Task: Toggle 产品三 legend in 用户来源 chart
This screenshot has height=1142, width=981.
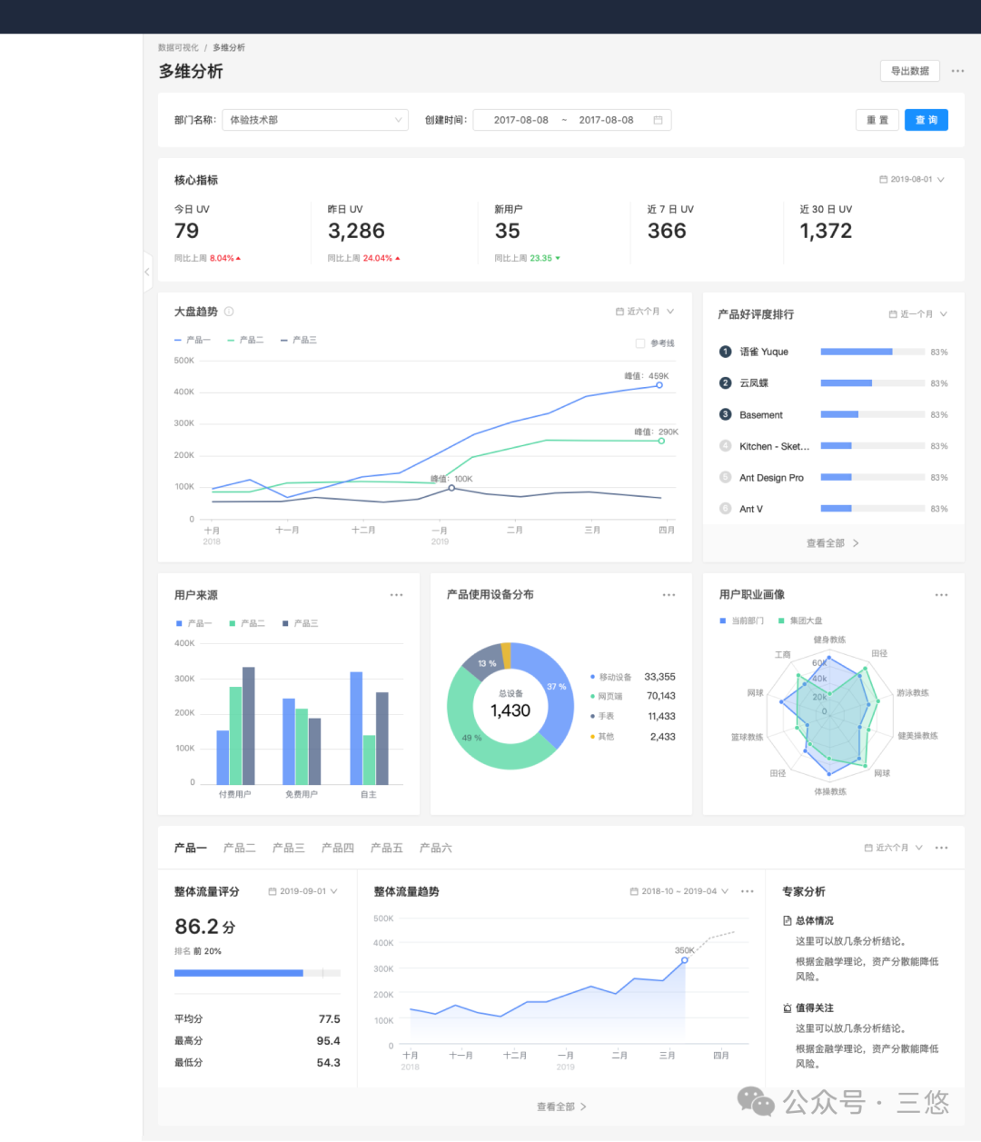Action: pos(301,623)
